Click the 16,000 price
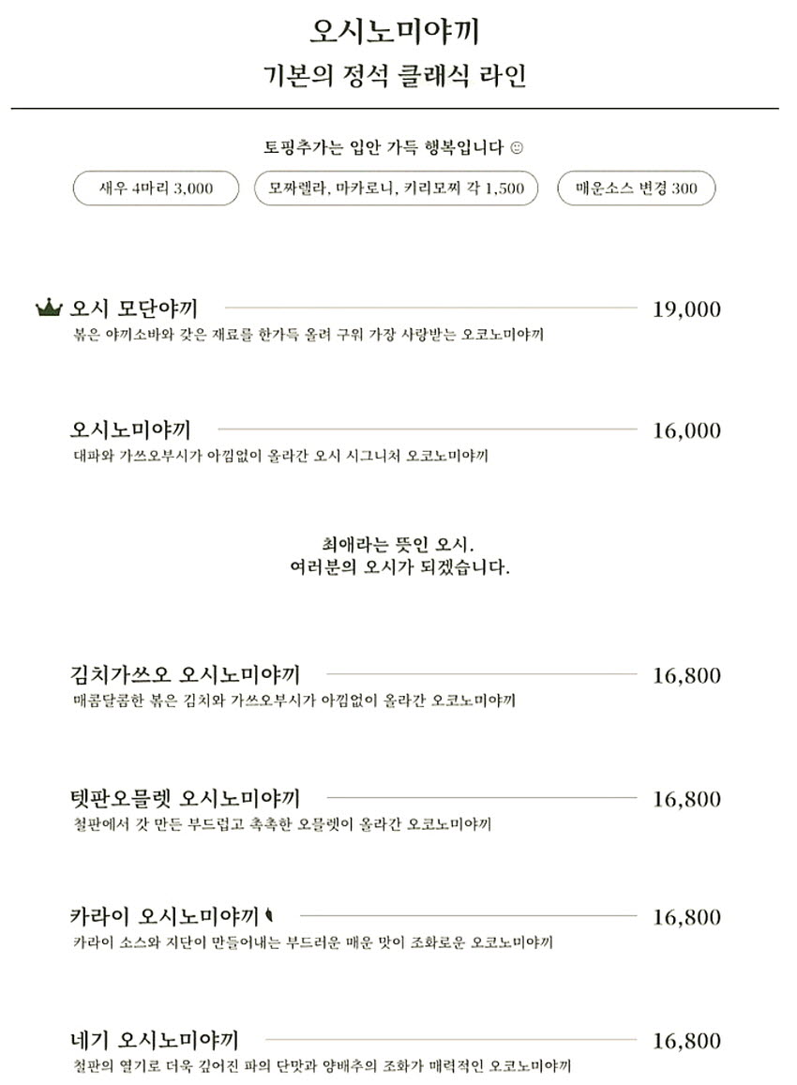Viewport: 797px width, 1085px height. [686, 430]
